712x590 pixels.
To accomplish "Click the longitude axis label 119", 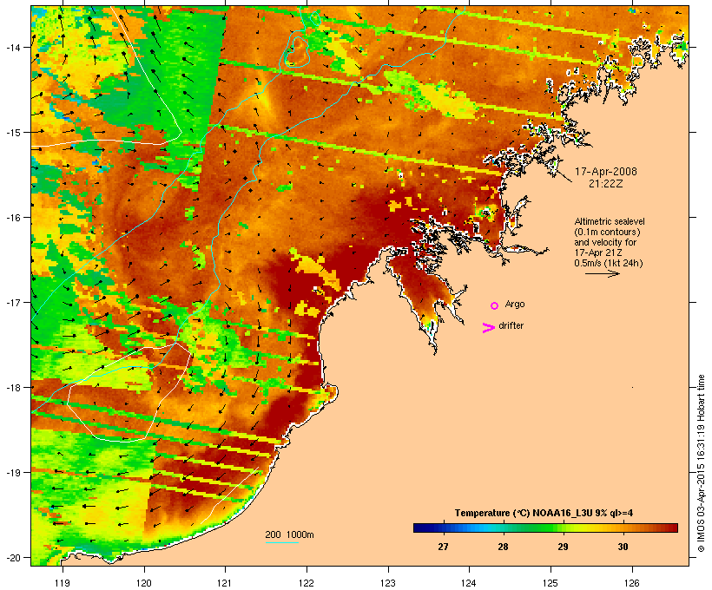I will [63, 583].
